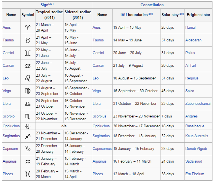214x182 pixels.
Task: Click the Aquarius wave symbol
Action: click(x=28, y=162)
